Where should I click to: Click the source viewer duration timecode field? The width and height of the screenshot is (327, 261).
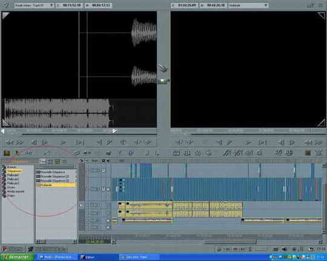point(98,5)
